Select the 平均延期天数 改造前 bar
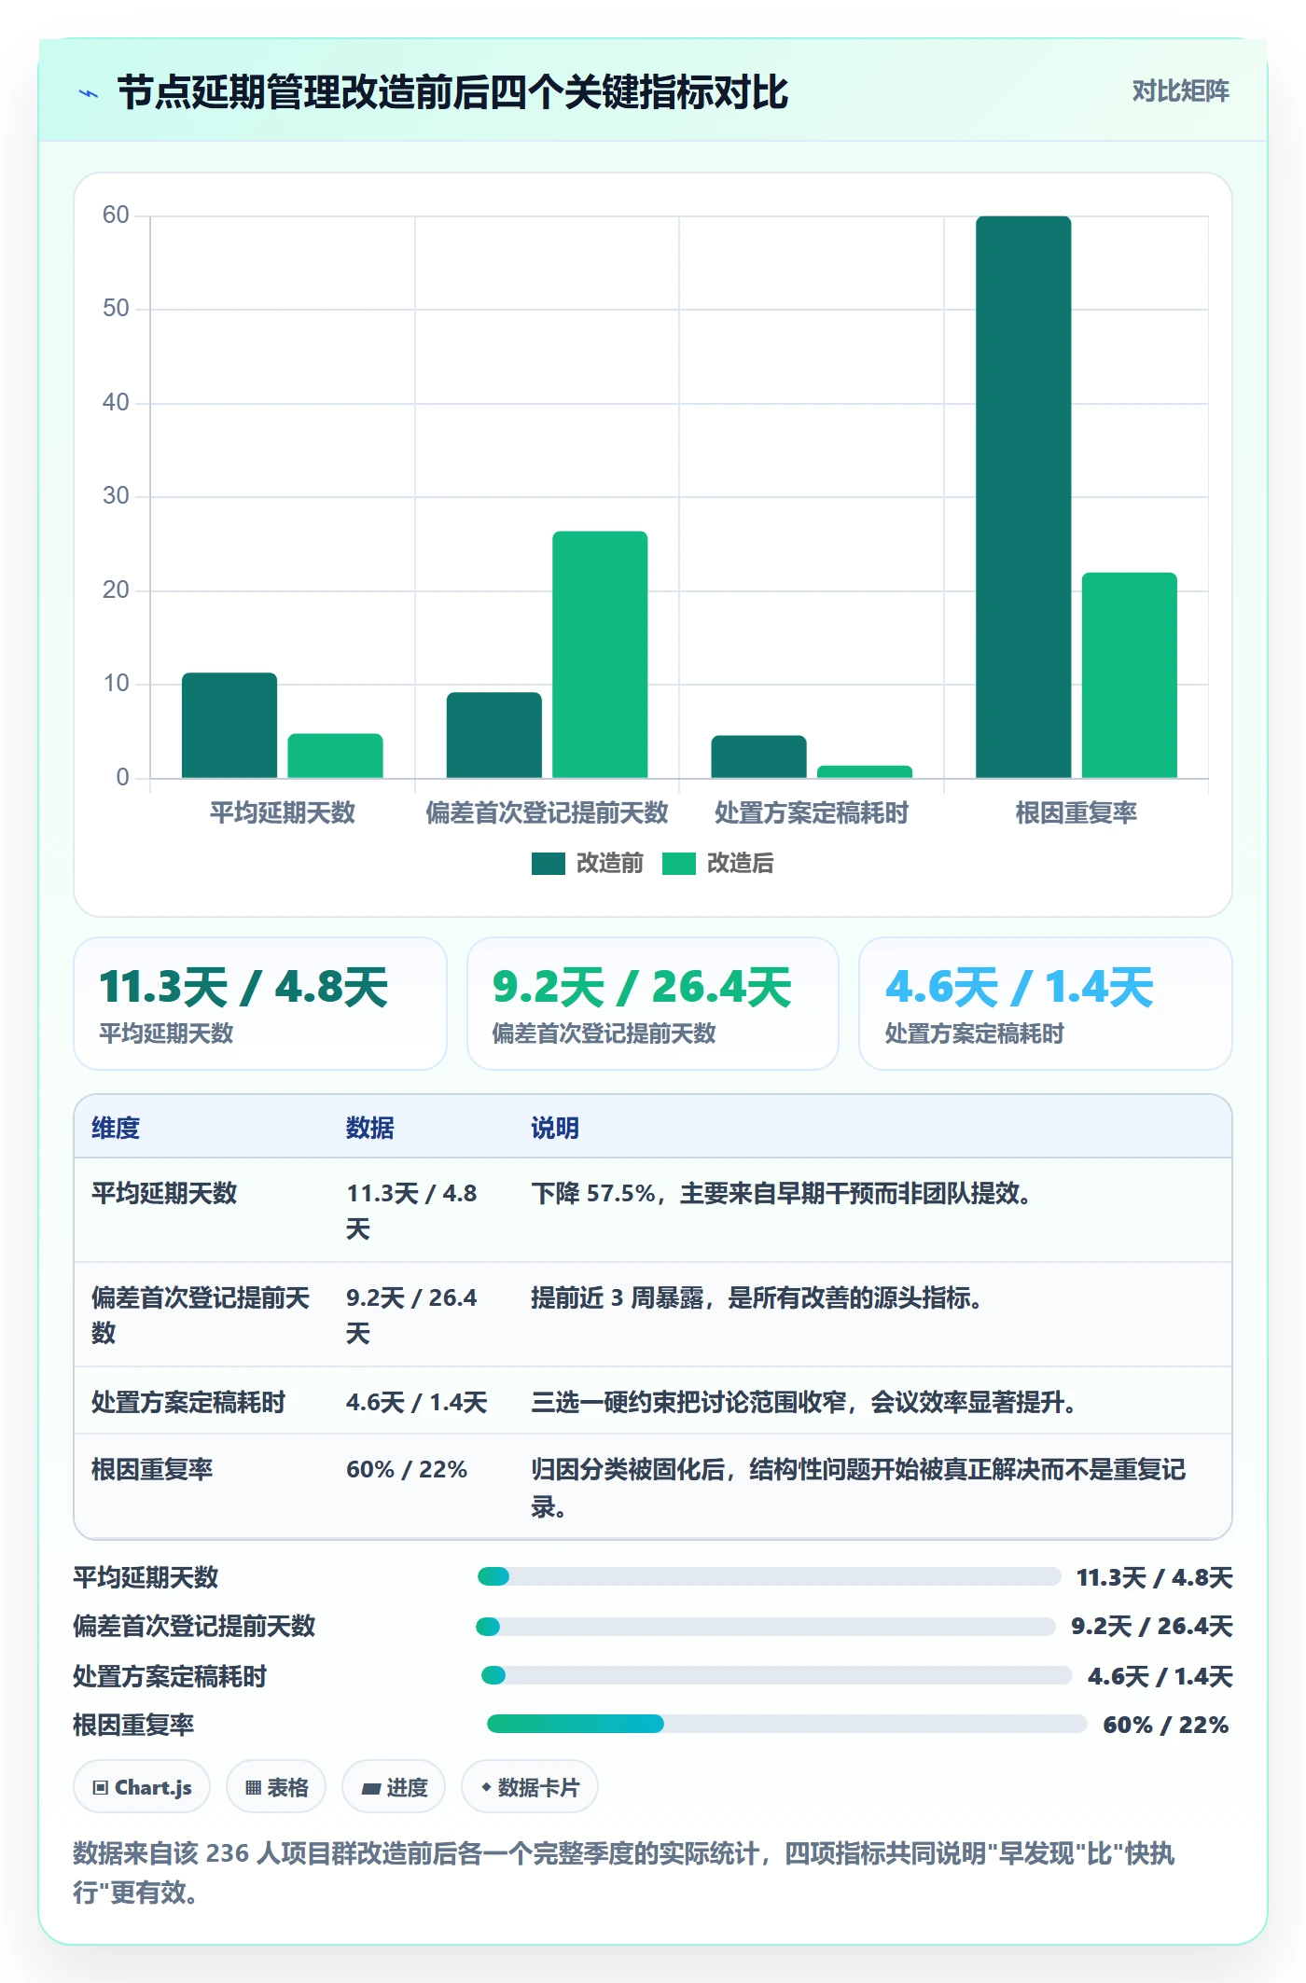 pos(229,726)
